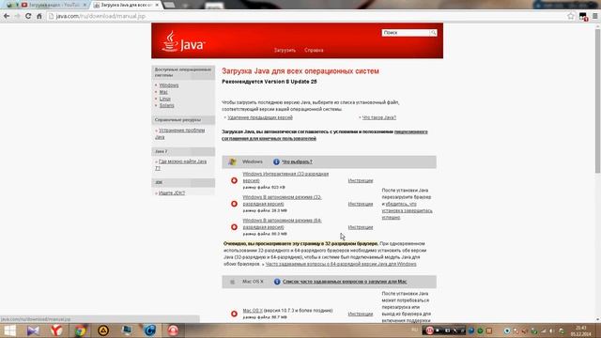This screenshot has height=338, width=601.
Task: Click the network signal tray icon
Action: point(543,330)
